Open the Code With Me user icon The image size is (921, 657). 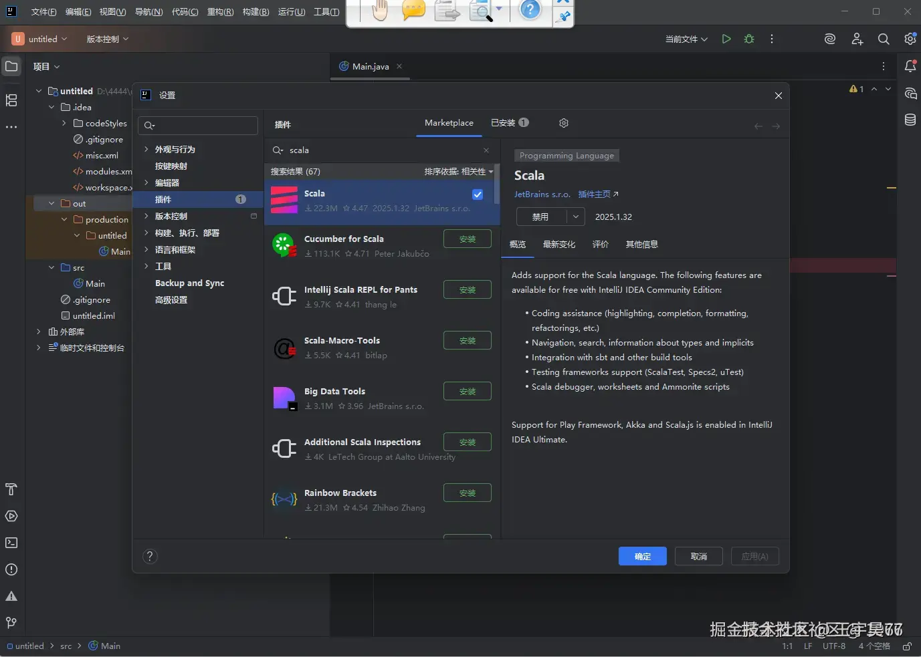(x=857, y=39)
